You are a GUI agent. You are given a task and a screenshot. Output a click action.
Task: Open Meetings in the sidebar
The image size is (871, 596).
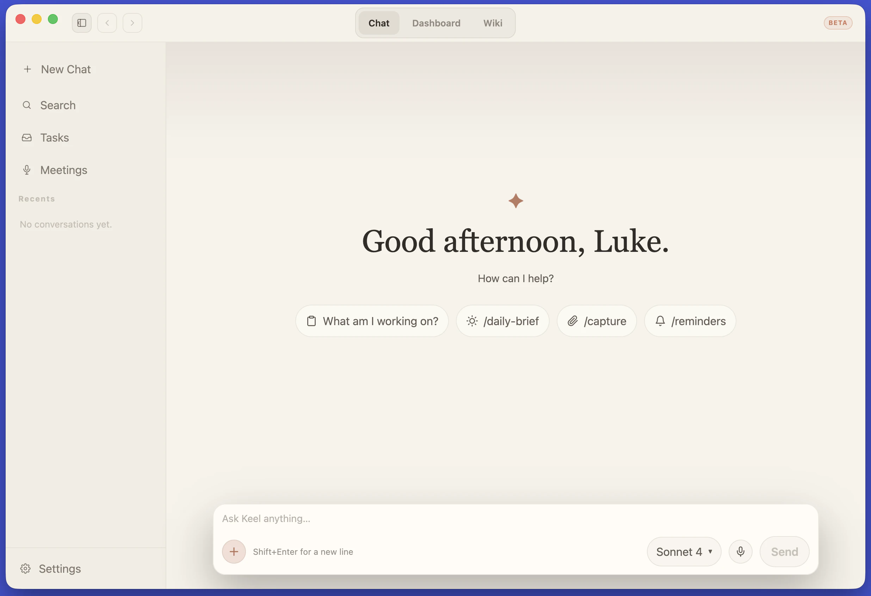86,170
